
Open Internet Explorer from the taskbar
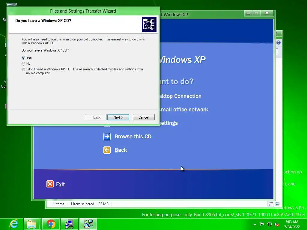point(14,224)
